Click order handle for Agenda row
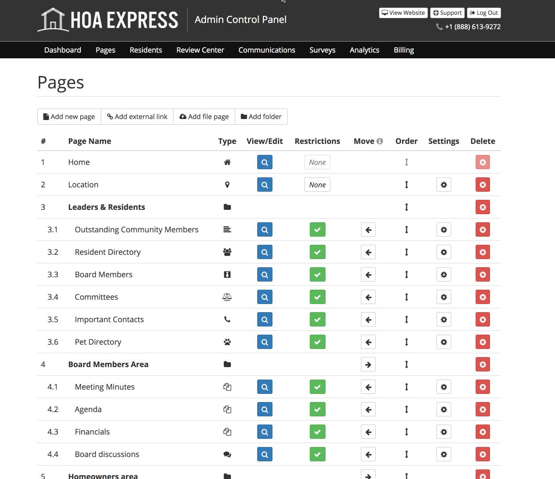This screenshot has width=555, height=479. [406, 409]
